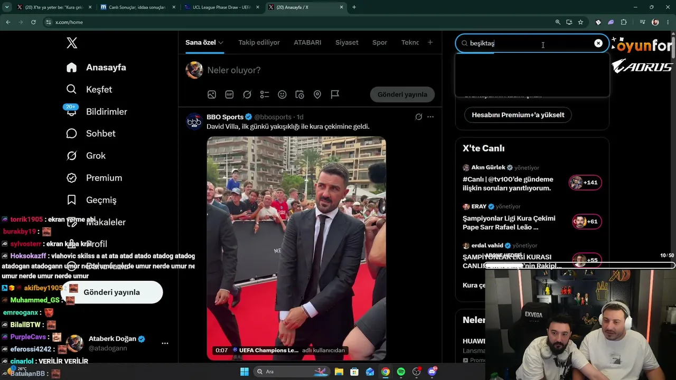Add a new timeline tab with plus
Image resolution: width=676 pixels, height=380 pixels.
point(430,42)
